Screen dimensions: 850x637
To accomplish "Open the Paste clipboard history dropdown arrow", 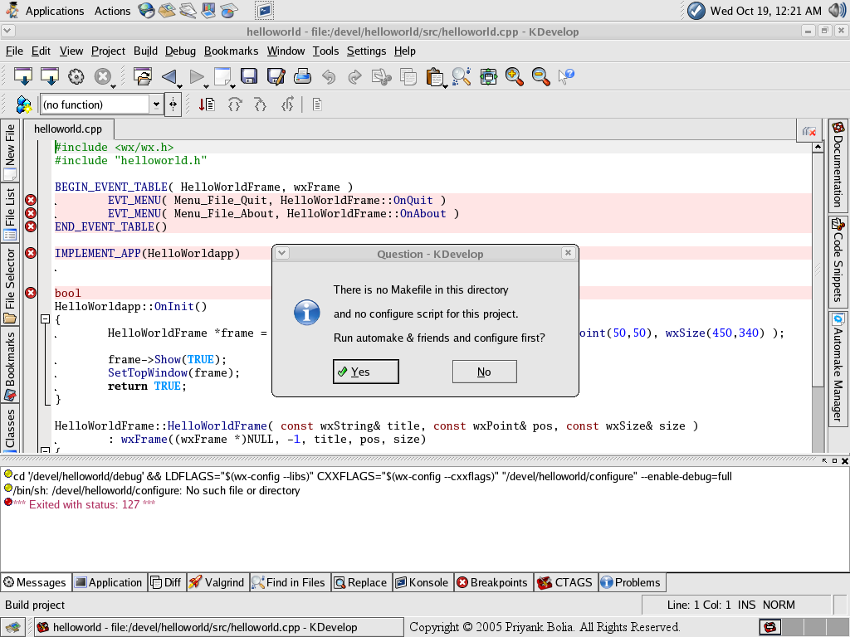I will click(x=445, y=86).
